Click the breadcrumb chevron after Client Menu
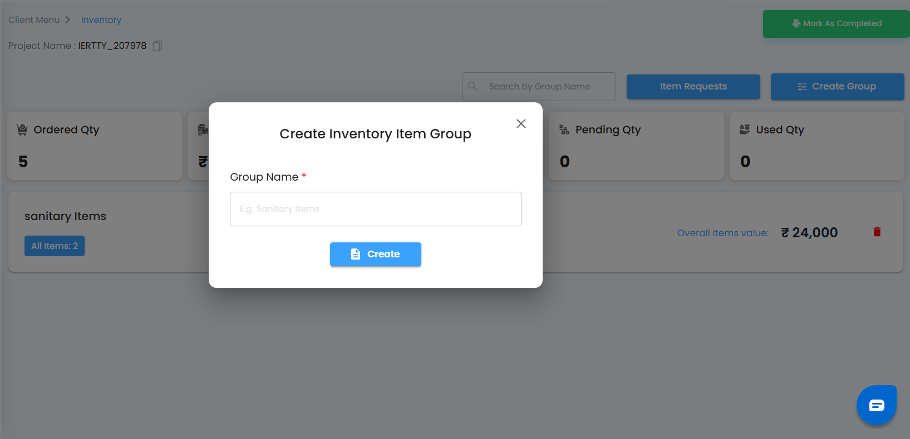910x439 pixels. 68,20
